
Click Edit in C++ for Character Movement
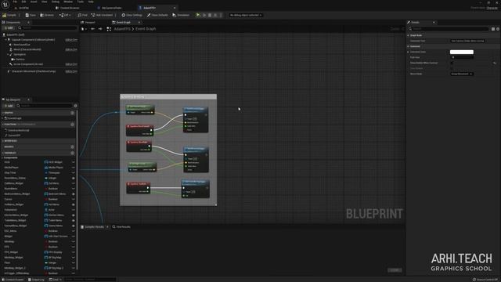click(71, 71)
